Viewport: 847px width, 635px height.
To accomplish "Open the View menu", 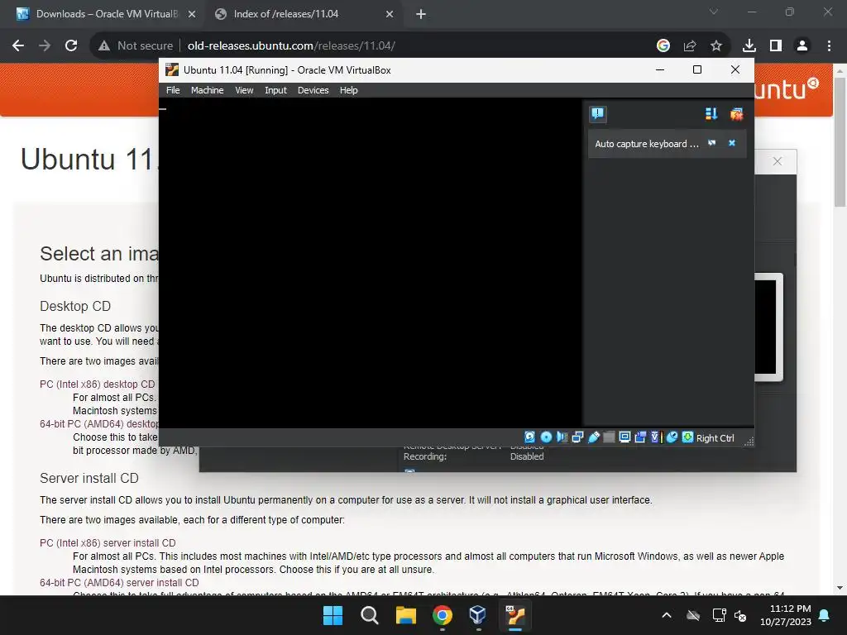I will (244, 90).
